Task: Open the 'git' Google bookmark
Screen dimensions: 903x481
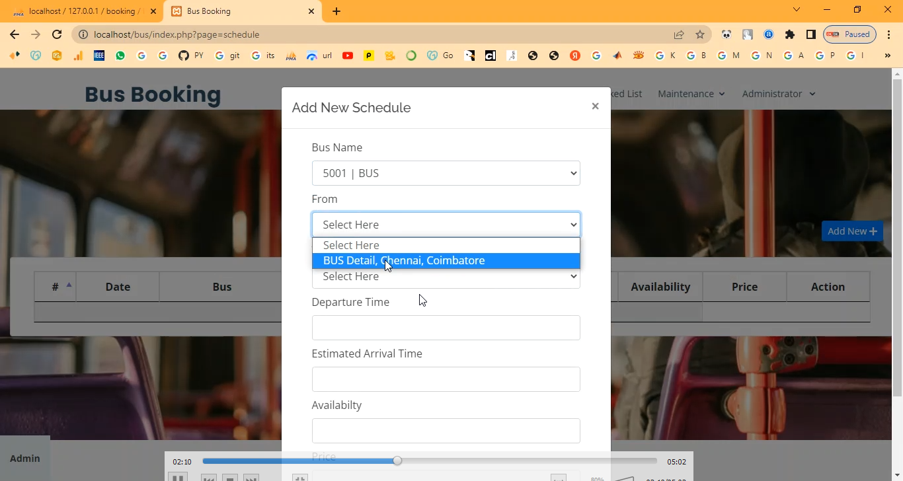Action: (x=228, y=55)
